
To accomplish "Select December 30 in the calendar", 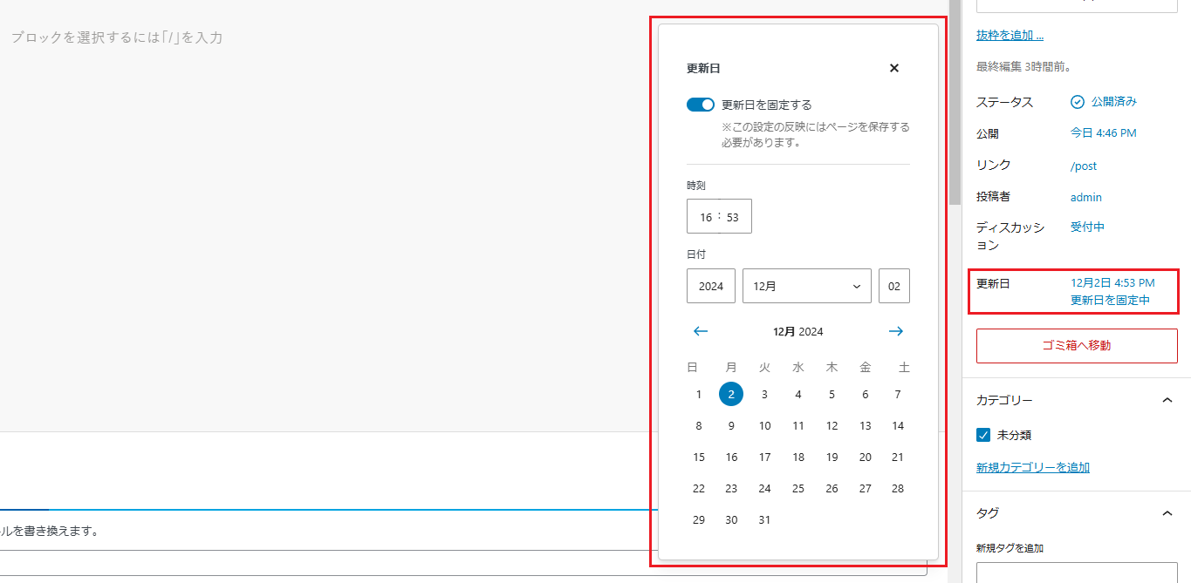I will (731, 520).
